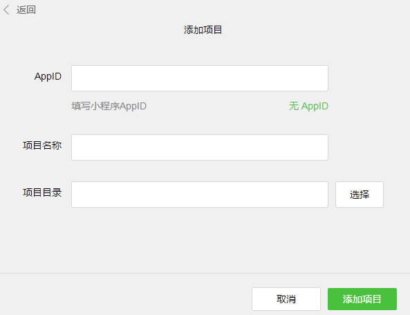Choose a project folder using 选择
The image size is (410, 315).
click(360, 195)
